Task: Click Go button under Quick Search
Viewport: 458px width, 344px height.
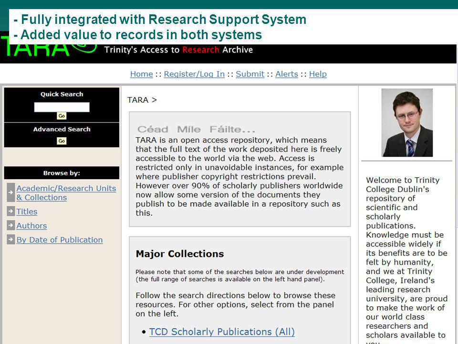Action: [x=62, y=116]
